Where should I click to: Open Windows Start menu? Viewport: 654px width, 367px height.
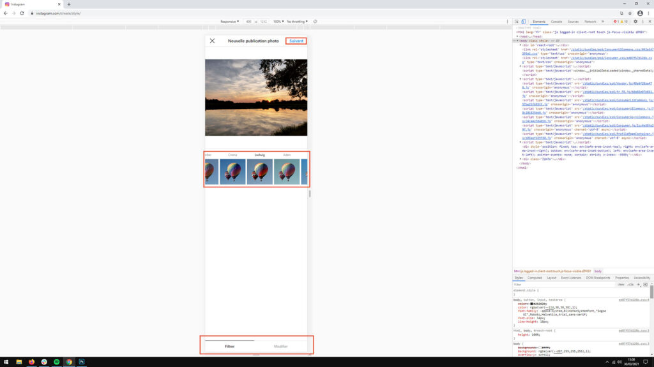(x=6, y=362)
